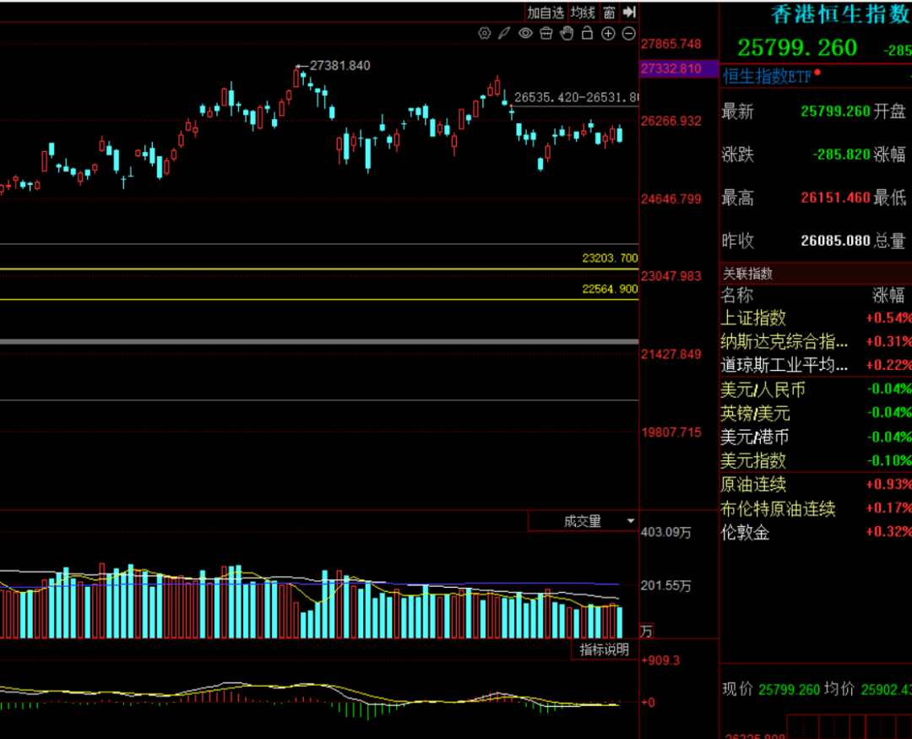Zoom in with plus icon

pos(608,33)
